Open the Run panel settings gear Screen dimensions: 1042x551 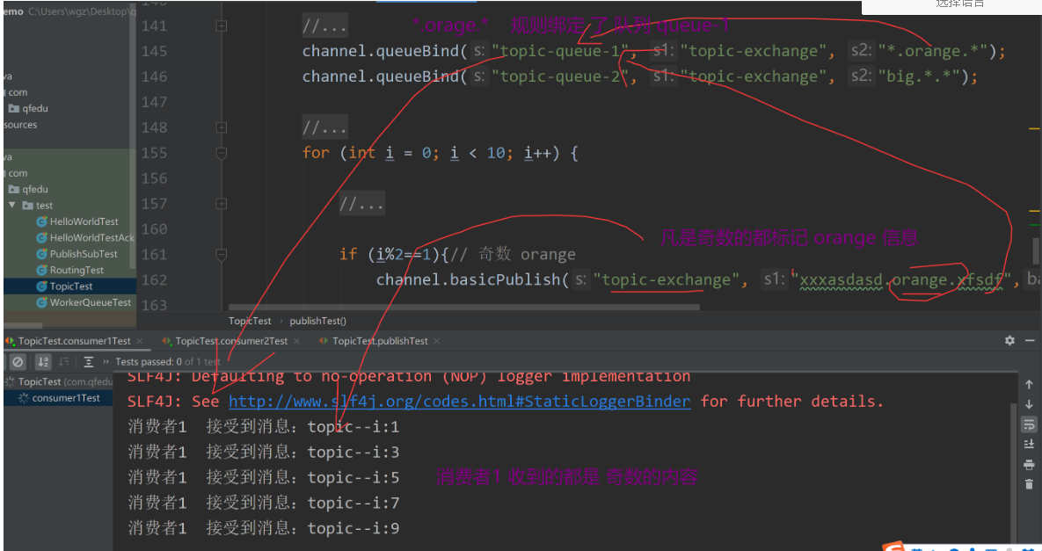pyautogui.click(x=1009, y=341)
